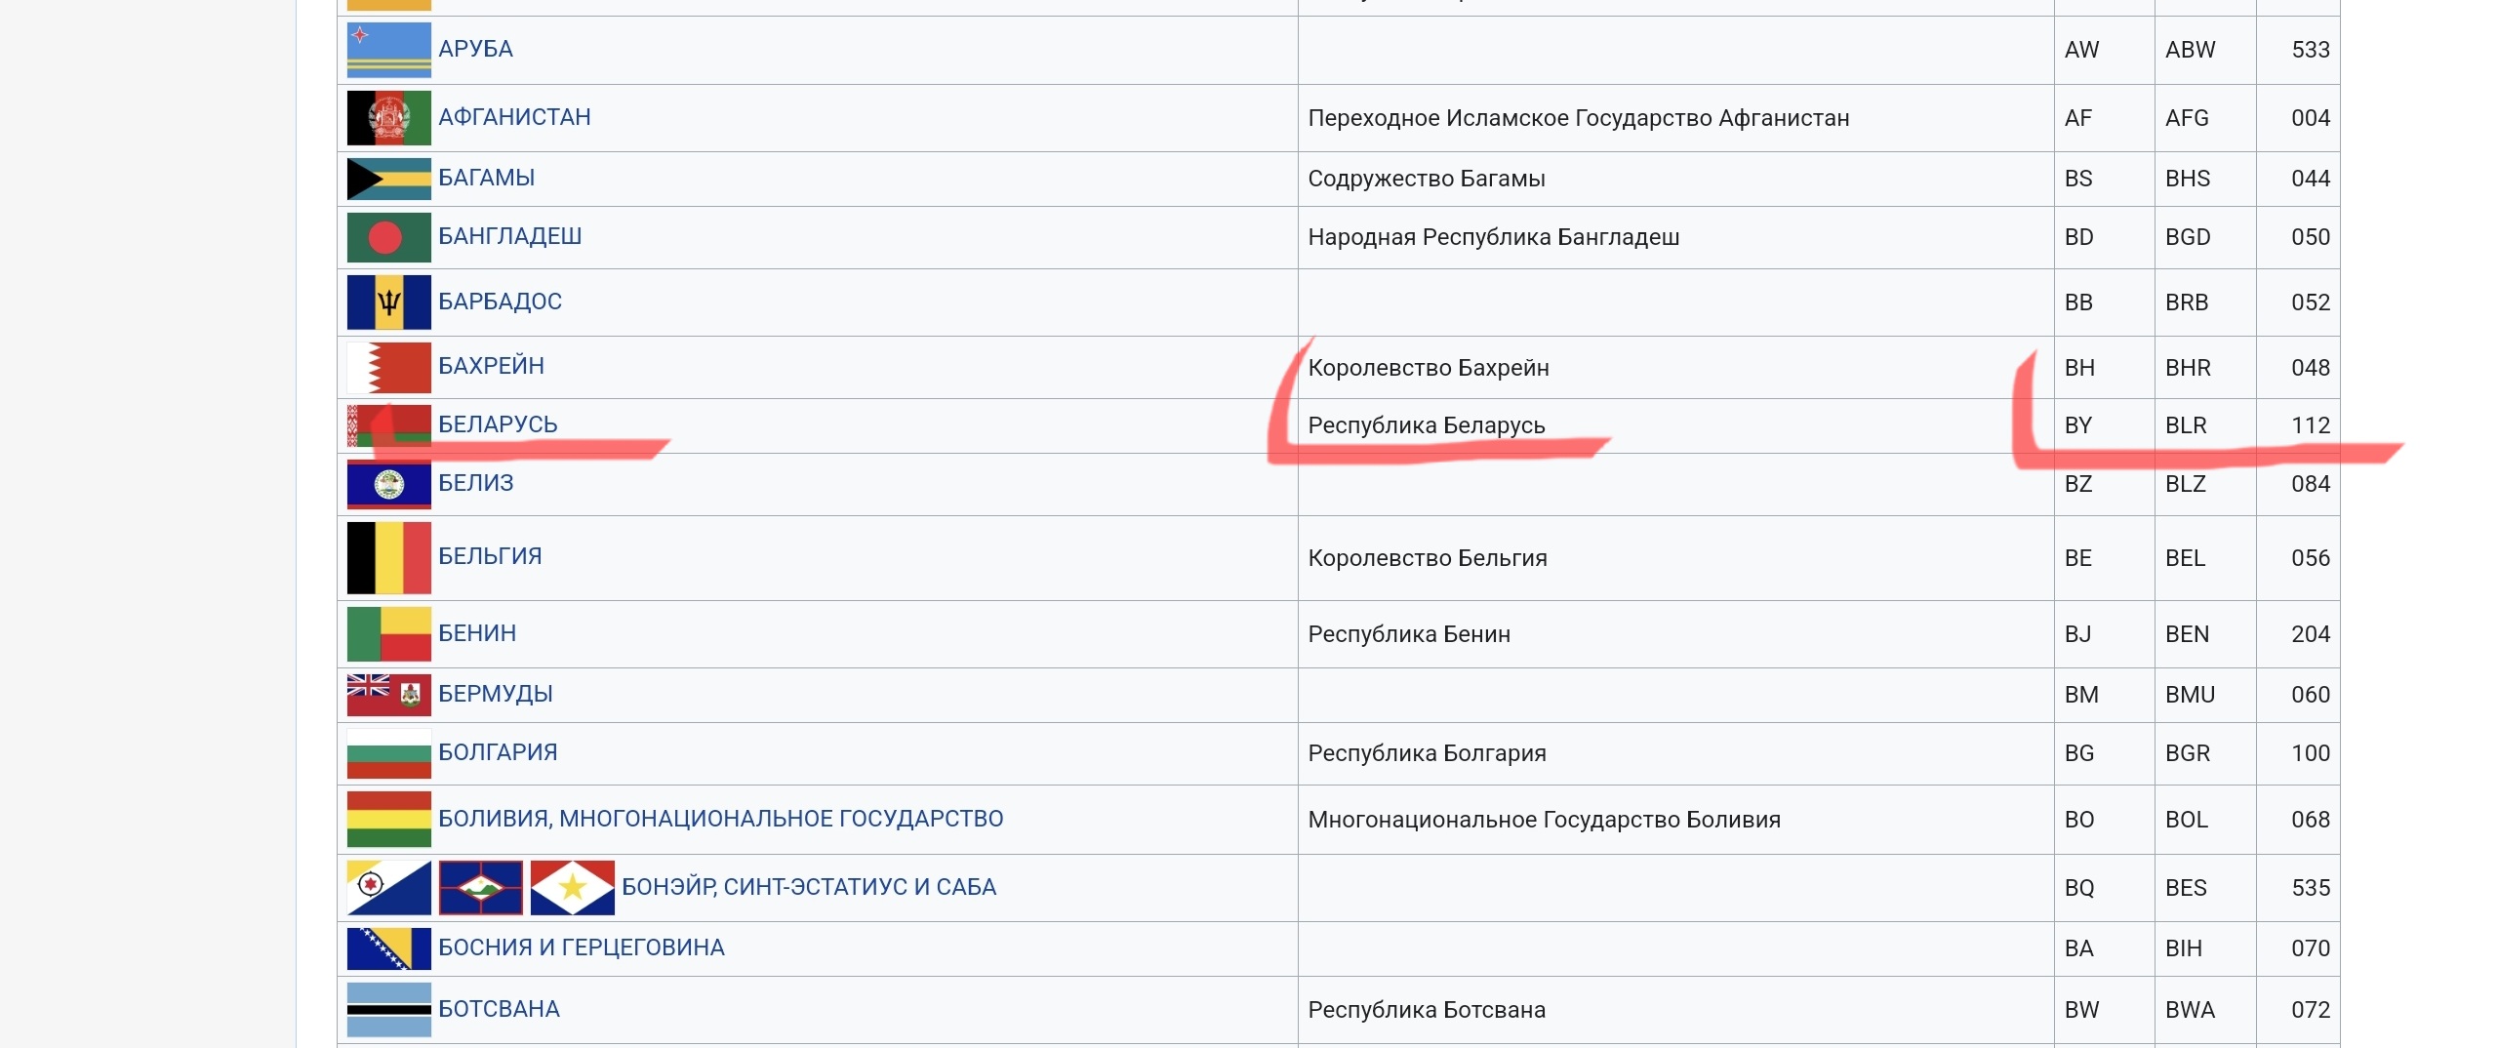Open the БАХРЕЙН country link

tap(491, 366)
